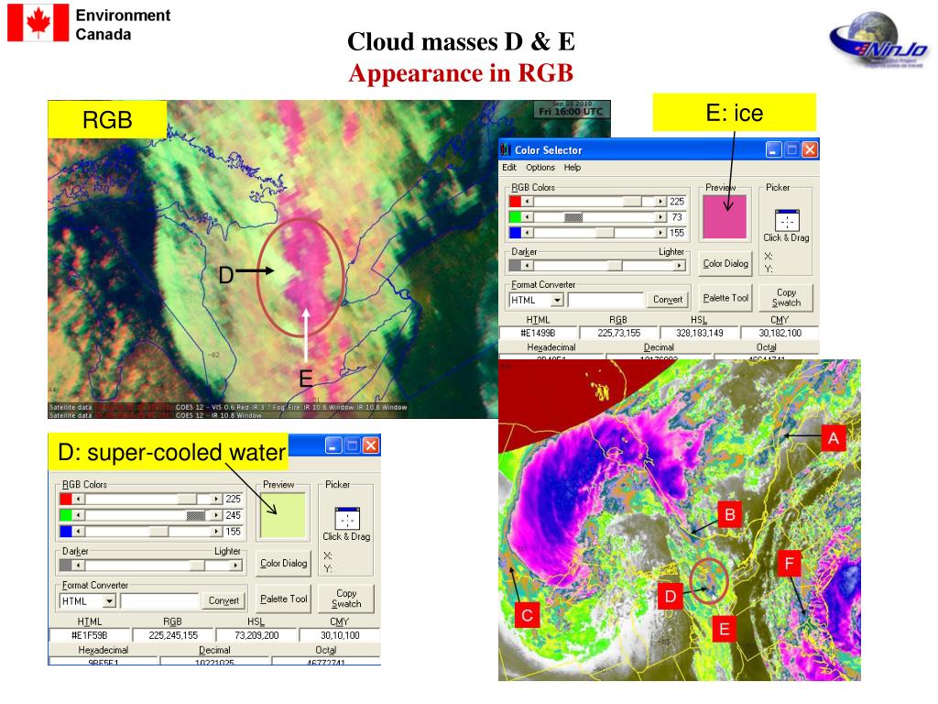Click the Picker crosshair icon in the D: super-cooled water window
The width and height of the screenshot is (938, 704).
(x=347, y=519)
